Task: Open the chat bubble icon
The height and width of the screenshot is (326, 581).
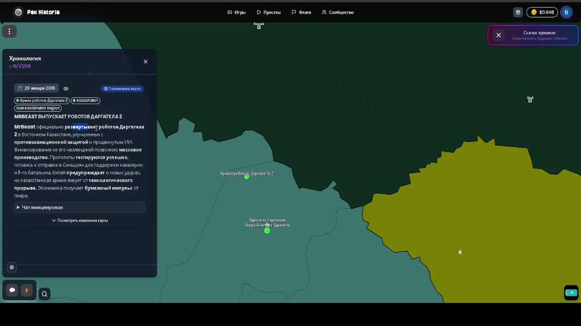Action: (12, 290)
